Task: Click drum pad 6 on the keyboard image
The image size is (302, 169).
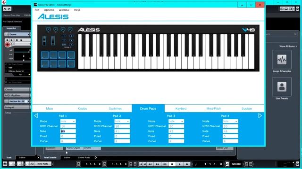Action: (x=53, y=64)
